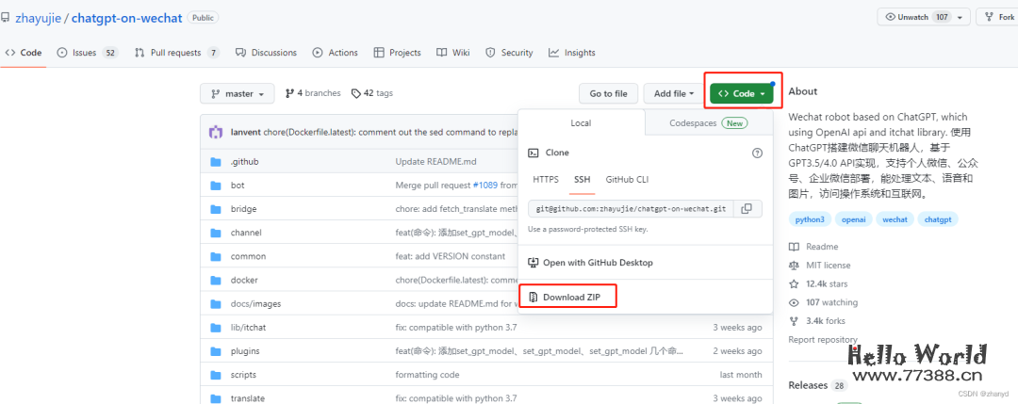Click the Go to file button
Image resolution: width=1018 pixels, height=404 pixels.
[608, 94]
